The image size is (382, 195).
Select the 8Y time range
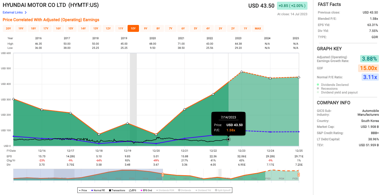pyautogui.click(x=158, y=28)
